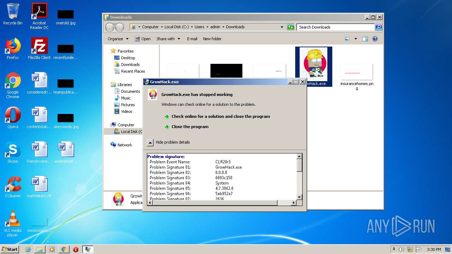This screenshot has width=452, height=254.
Task: Select onetold.jpg file on desktop
Action: point(66,17)
